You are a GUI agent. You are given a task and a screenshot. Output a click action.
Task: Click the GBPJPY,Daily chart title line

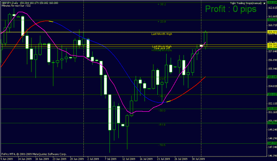(x=30, y=3)
